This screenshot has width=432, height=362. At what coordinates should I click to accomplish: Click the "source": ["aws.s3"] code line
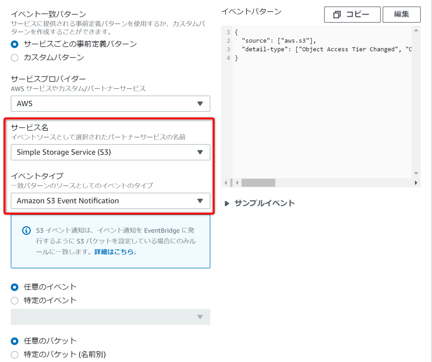279,40
